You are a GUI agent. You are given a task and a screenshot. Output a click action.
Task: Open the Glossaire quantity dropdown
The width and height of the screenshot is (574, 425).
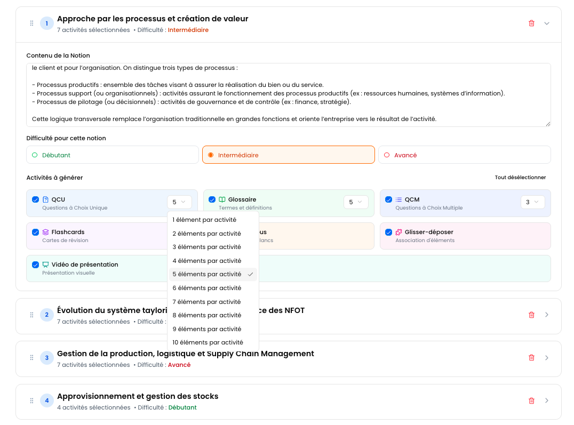click(x=356, y=202)
